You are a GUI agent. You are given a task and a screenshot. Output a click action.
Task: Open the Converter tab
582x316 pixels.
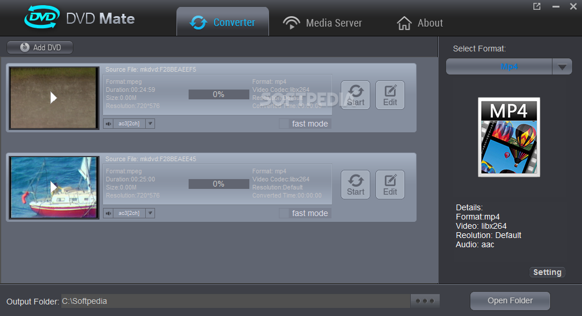pyautogui.click(x=223, y=22)
